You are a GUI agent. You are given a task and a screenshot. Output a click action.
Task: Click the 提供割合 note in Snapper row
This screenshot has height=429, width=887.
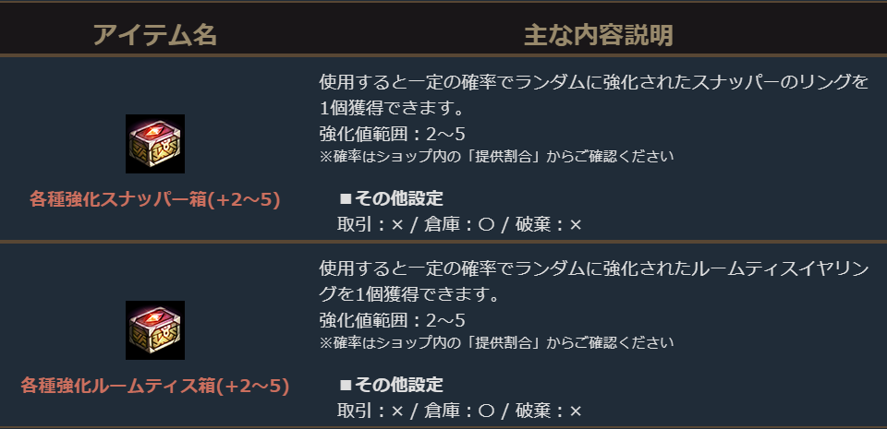496,156
